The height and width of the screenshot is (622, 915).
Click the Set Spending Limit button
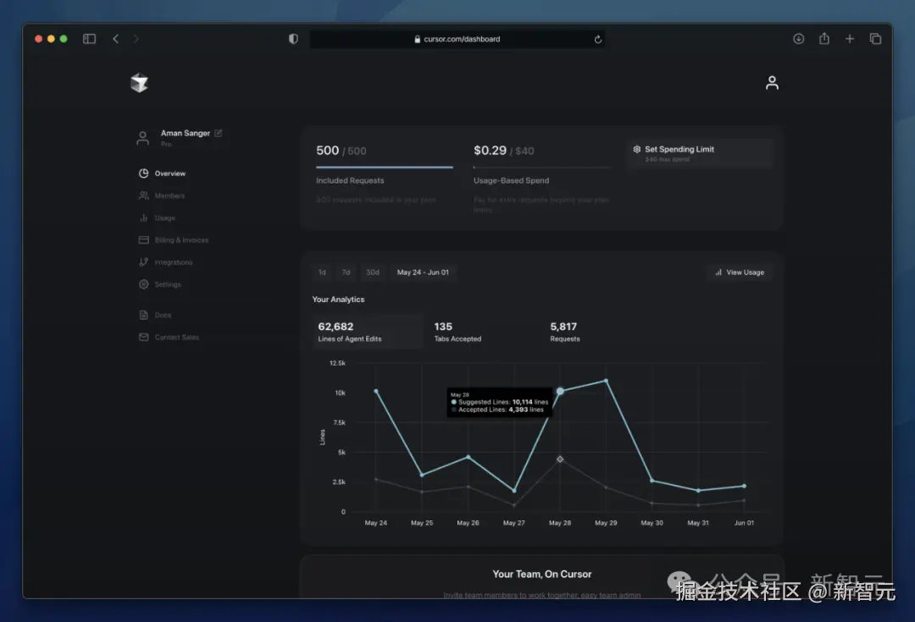click(701, 154)
